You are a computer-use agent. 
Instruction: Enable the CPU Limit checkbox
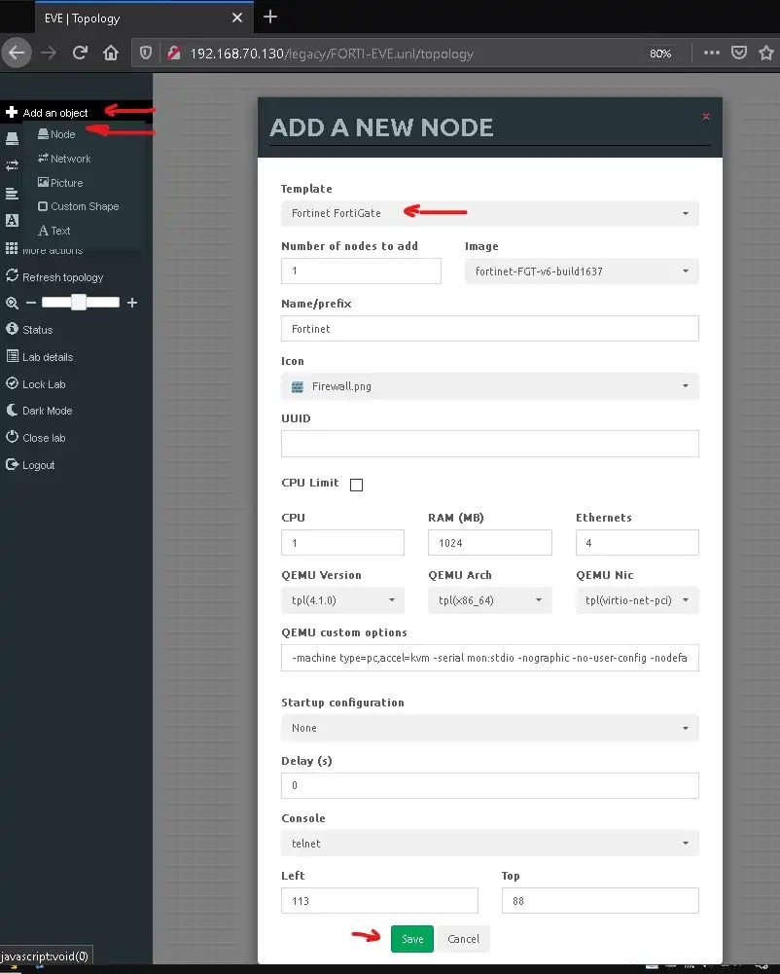pyautogui.click(x=357, y=485)
